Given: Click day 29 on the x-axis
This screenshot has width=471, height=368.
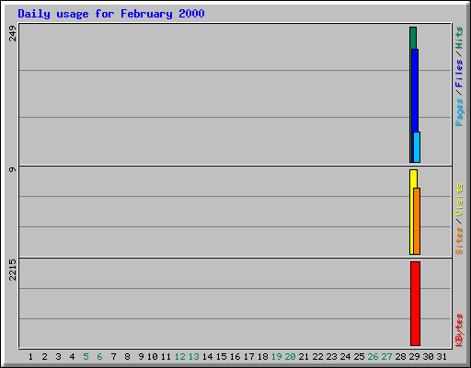Looking at the screenshot, I should [414, 357].
